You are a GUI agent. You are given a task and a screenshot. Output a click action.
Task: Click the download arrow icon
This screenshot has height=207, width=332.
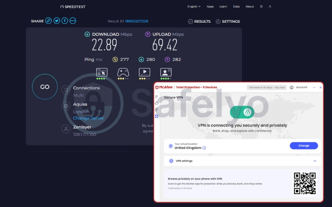coord(87,34)
